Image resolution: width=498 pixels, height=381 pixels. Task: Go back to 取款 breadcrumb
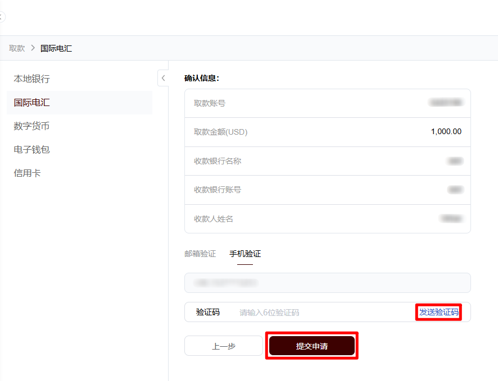click(17, 48)
